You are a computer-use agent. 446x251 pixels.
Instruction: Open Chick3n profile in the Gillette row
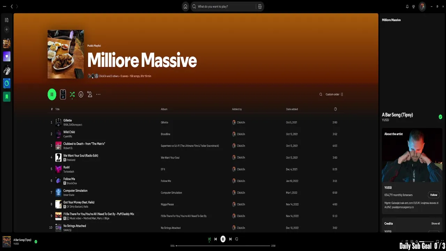(x=241, y=122)
